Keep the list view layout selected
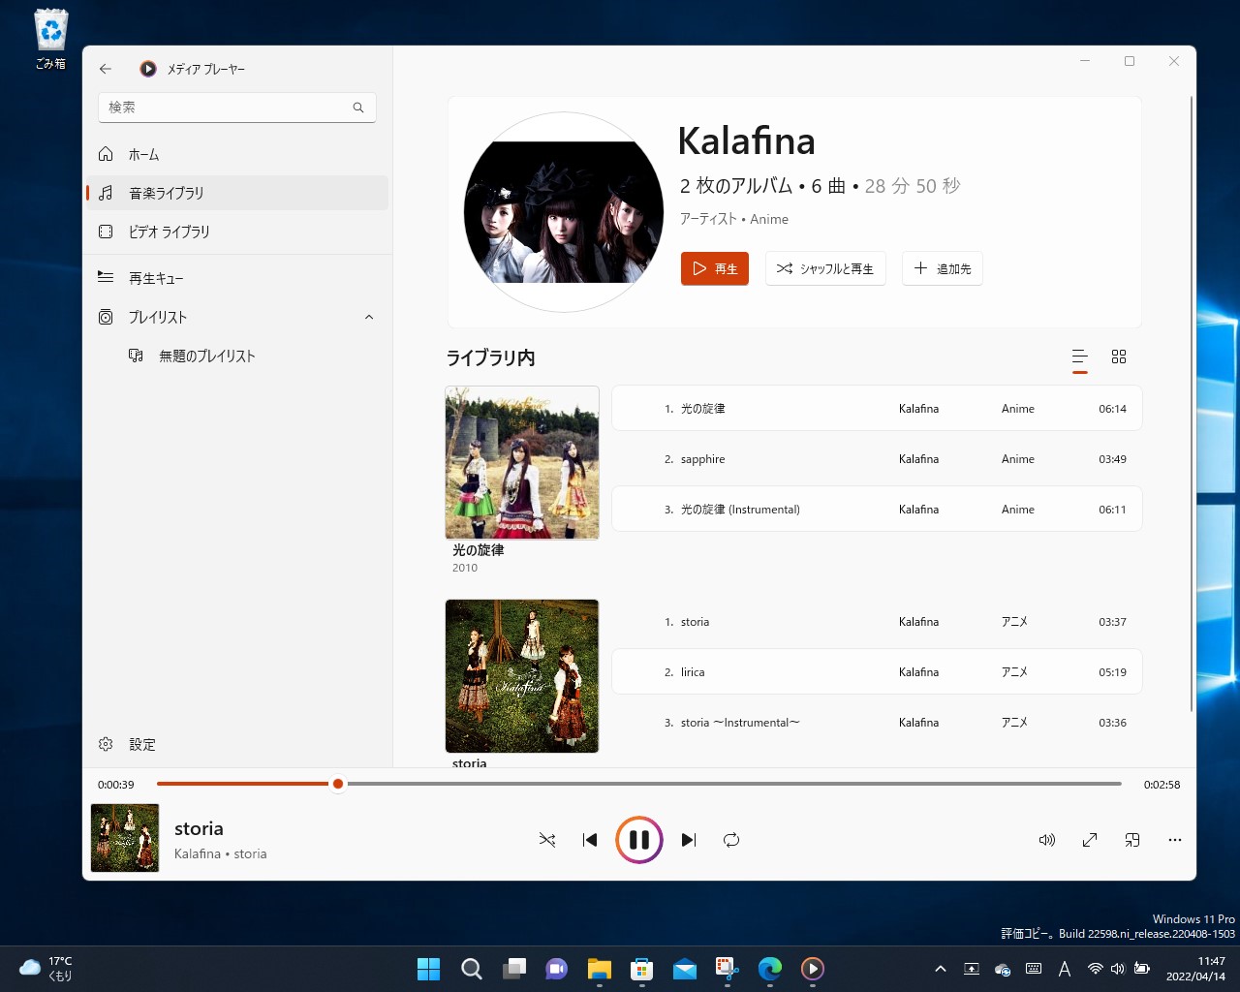 tap(1079, 356)
